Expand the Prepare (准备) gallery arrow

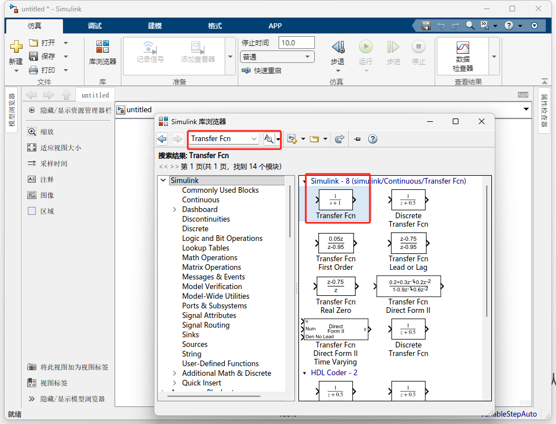tap(230, 56)
